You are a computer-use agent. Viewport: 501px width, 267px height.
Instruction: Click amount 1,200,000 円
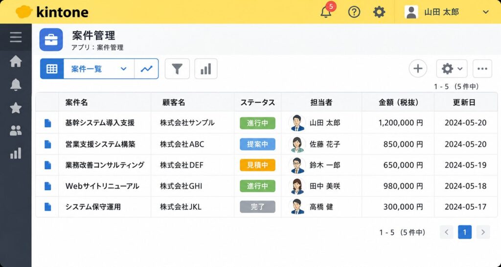401,123
